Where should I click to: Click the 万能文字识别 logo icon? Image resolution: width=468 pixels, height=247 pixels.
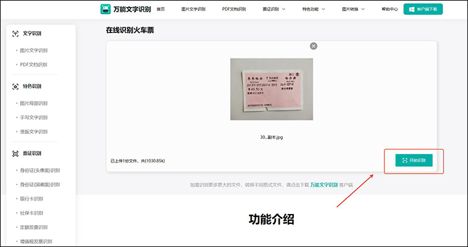coord(105,9)
